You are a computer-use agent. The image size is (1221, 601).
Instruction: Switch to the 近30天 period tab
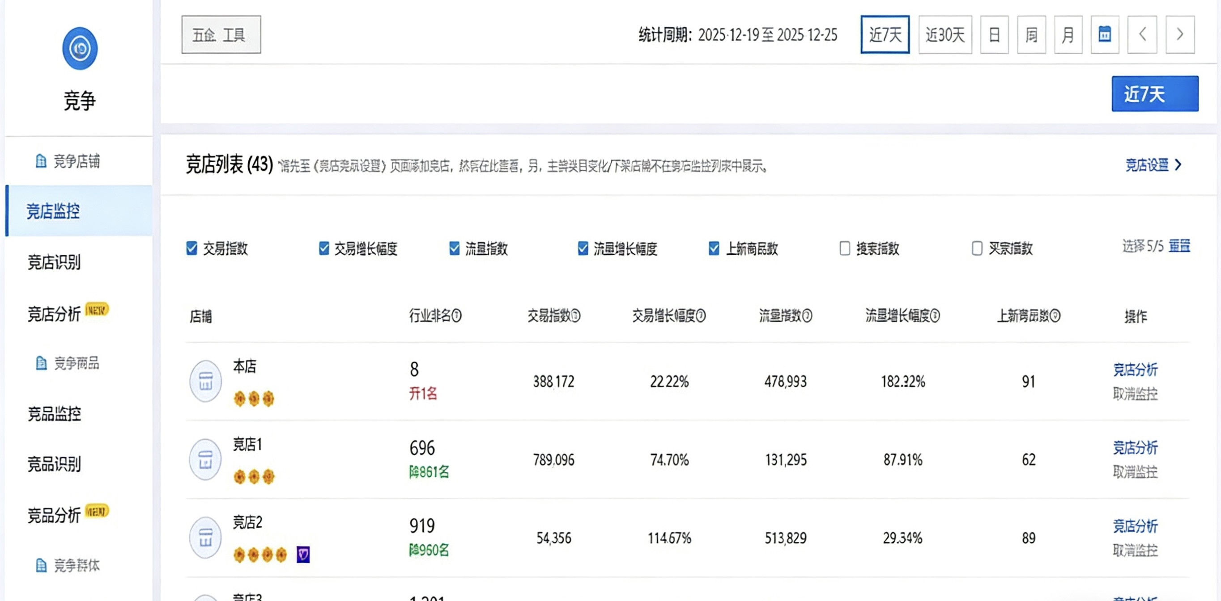[x=944, y=34]
